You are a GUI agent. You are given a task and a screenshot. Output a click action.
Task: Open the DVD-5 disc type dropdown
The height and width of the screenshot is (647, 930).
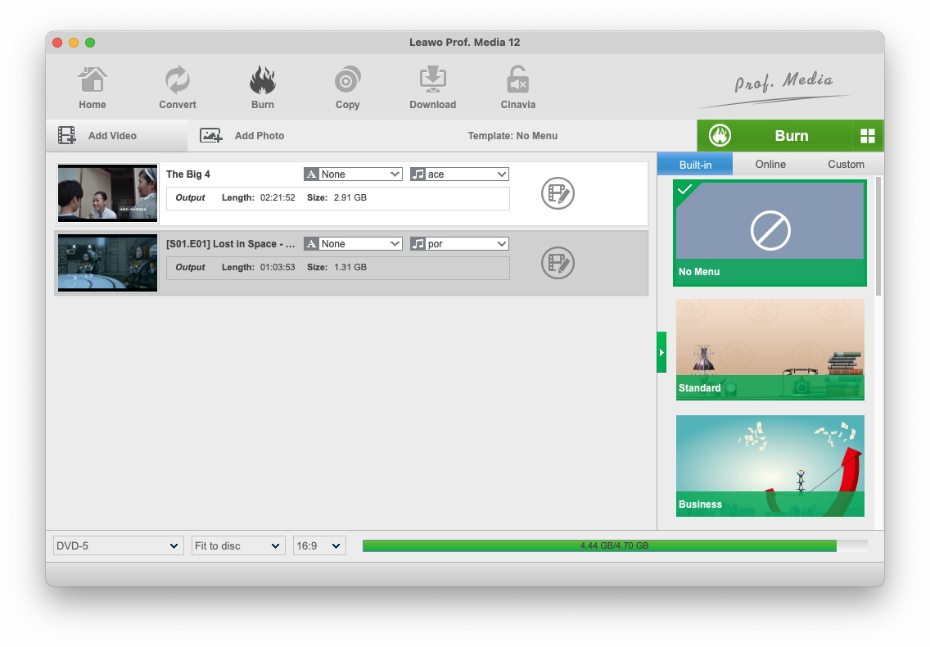pyautogui.click(x=118, y=546)
